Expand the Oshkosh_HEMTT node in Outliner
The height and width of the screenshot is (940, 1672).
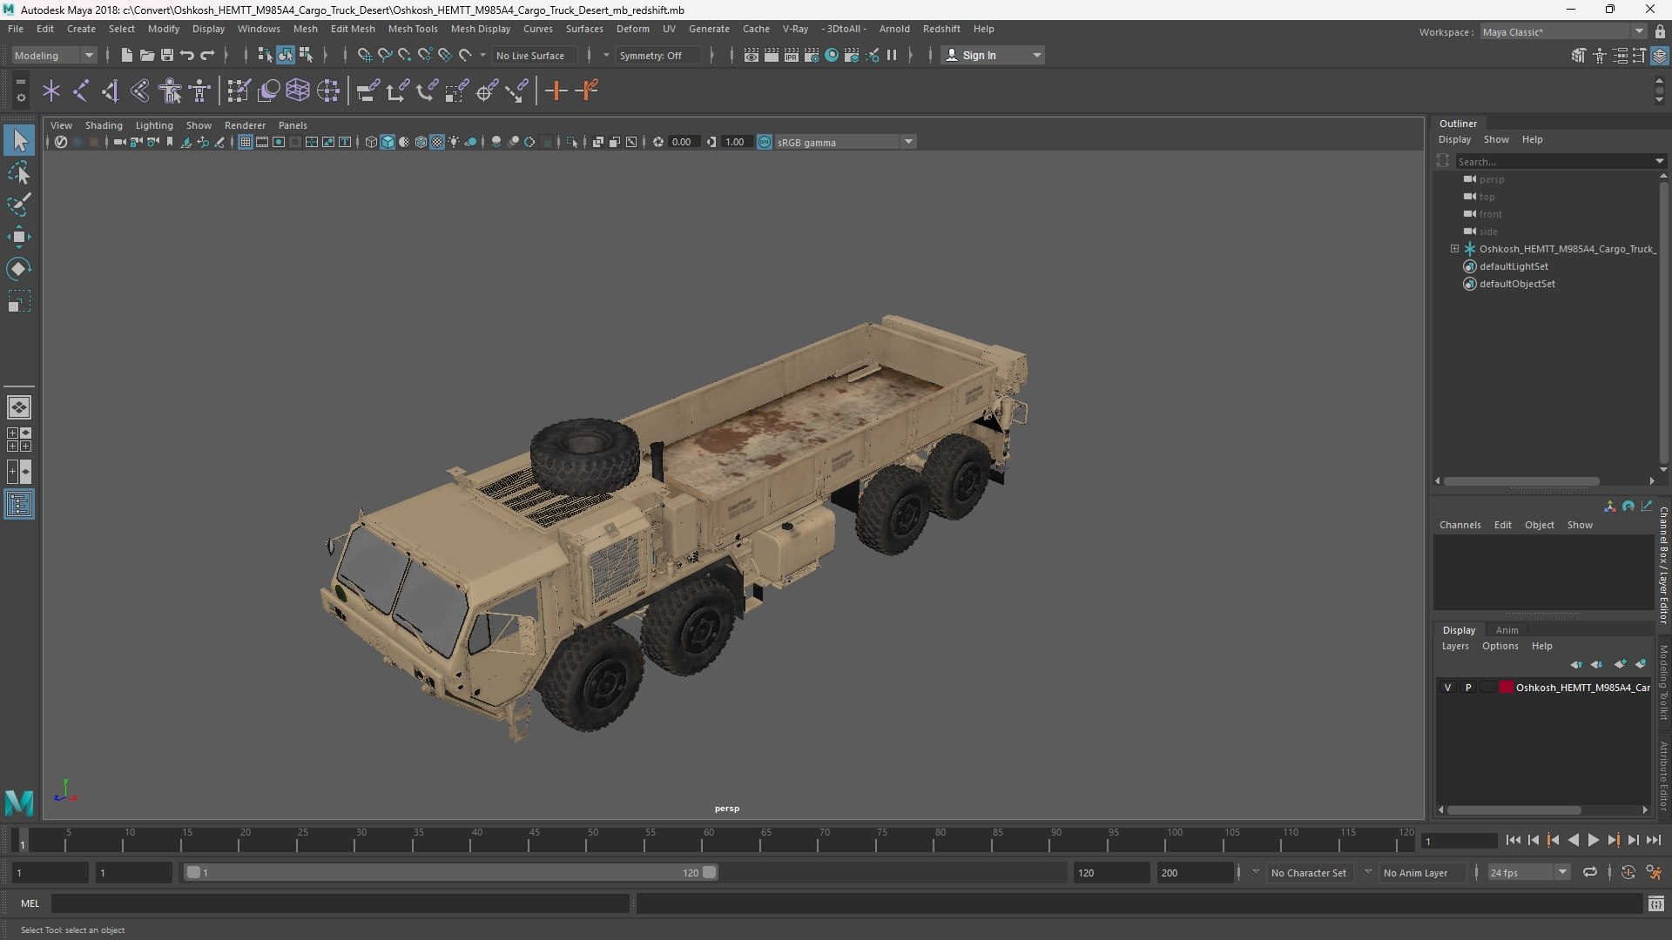click(1454, 249)
